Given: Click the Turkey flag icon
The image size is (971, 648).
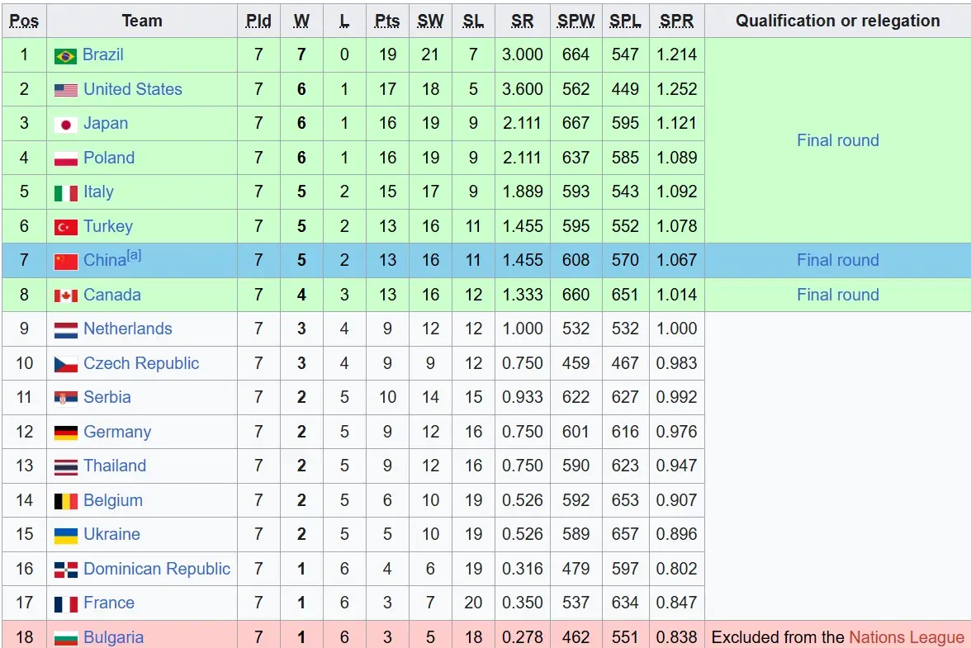Looking at the screenshot, I should point(66,227).
